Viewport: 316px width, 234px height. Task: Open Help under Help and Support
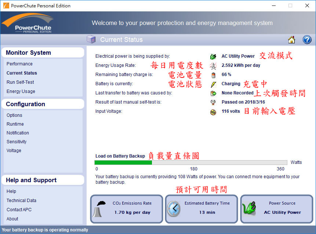(x=11, y=191)
